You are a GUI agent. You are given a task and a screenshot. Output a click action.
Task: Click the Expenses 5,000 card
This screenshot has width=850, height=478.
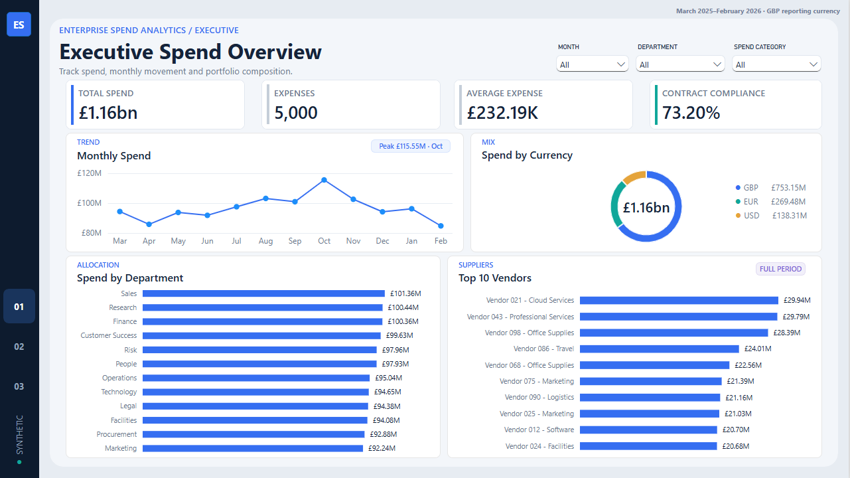click(x=351, y=105)
